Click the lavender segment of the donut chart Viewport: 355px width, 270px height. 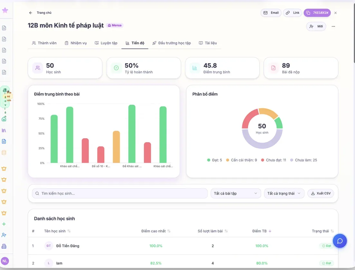tap(262, 146)
